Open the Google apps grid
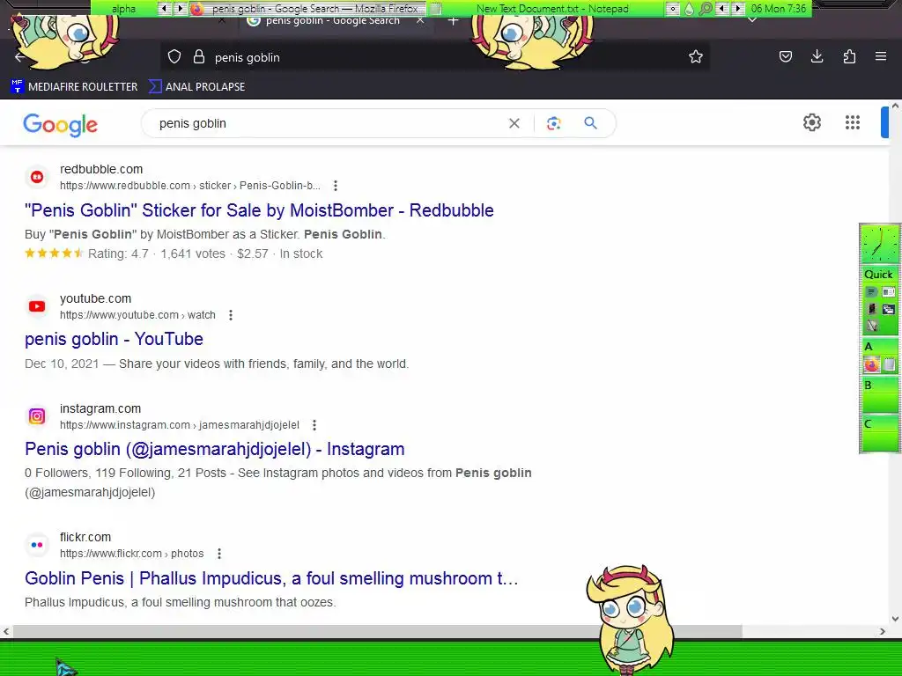 pyautogui.click(x=853, y=122)
